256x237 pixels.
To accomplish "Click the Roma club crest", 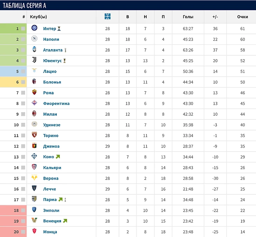I will click(x=34, y=93).
